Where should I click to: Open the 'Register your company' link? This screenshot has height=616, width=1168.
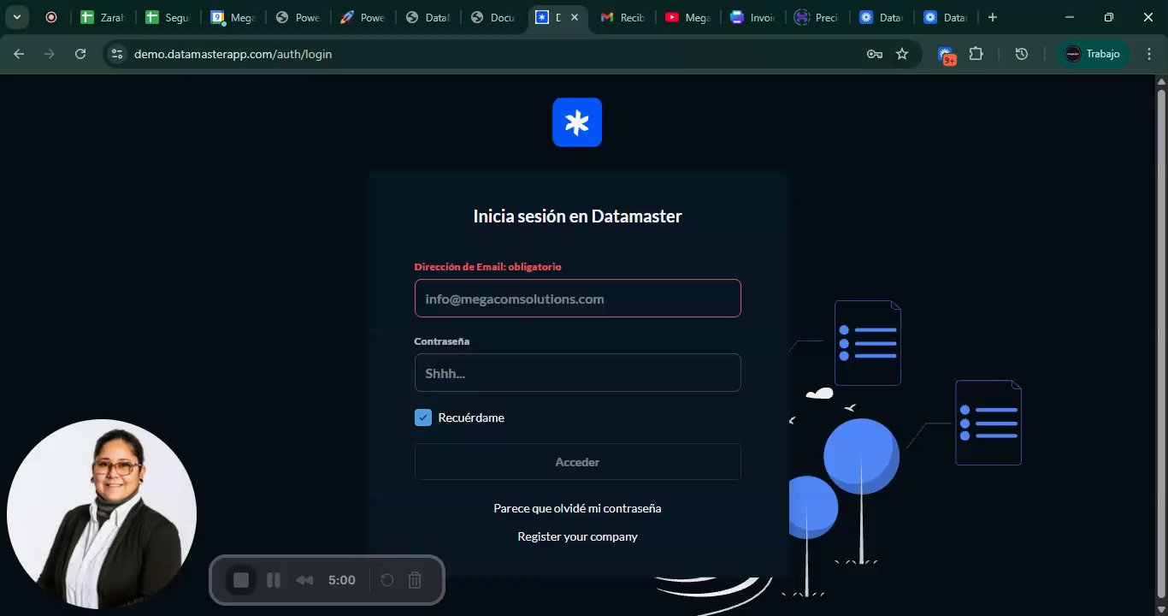[x=577, y=536]
